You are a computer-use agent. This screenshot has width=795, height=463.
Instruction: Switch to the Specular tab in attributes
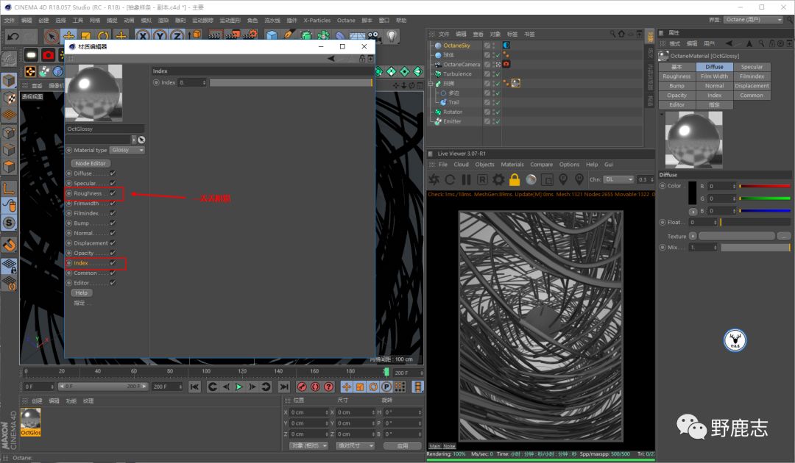752,67
